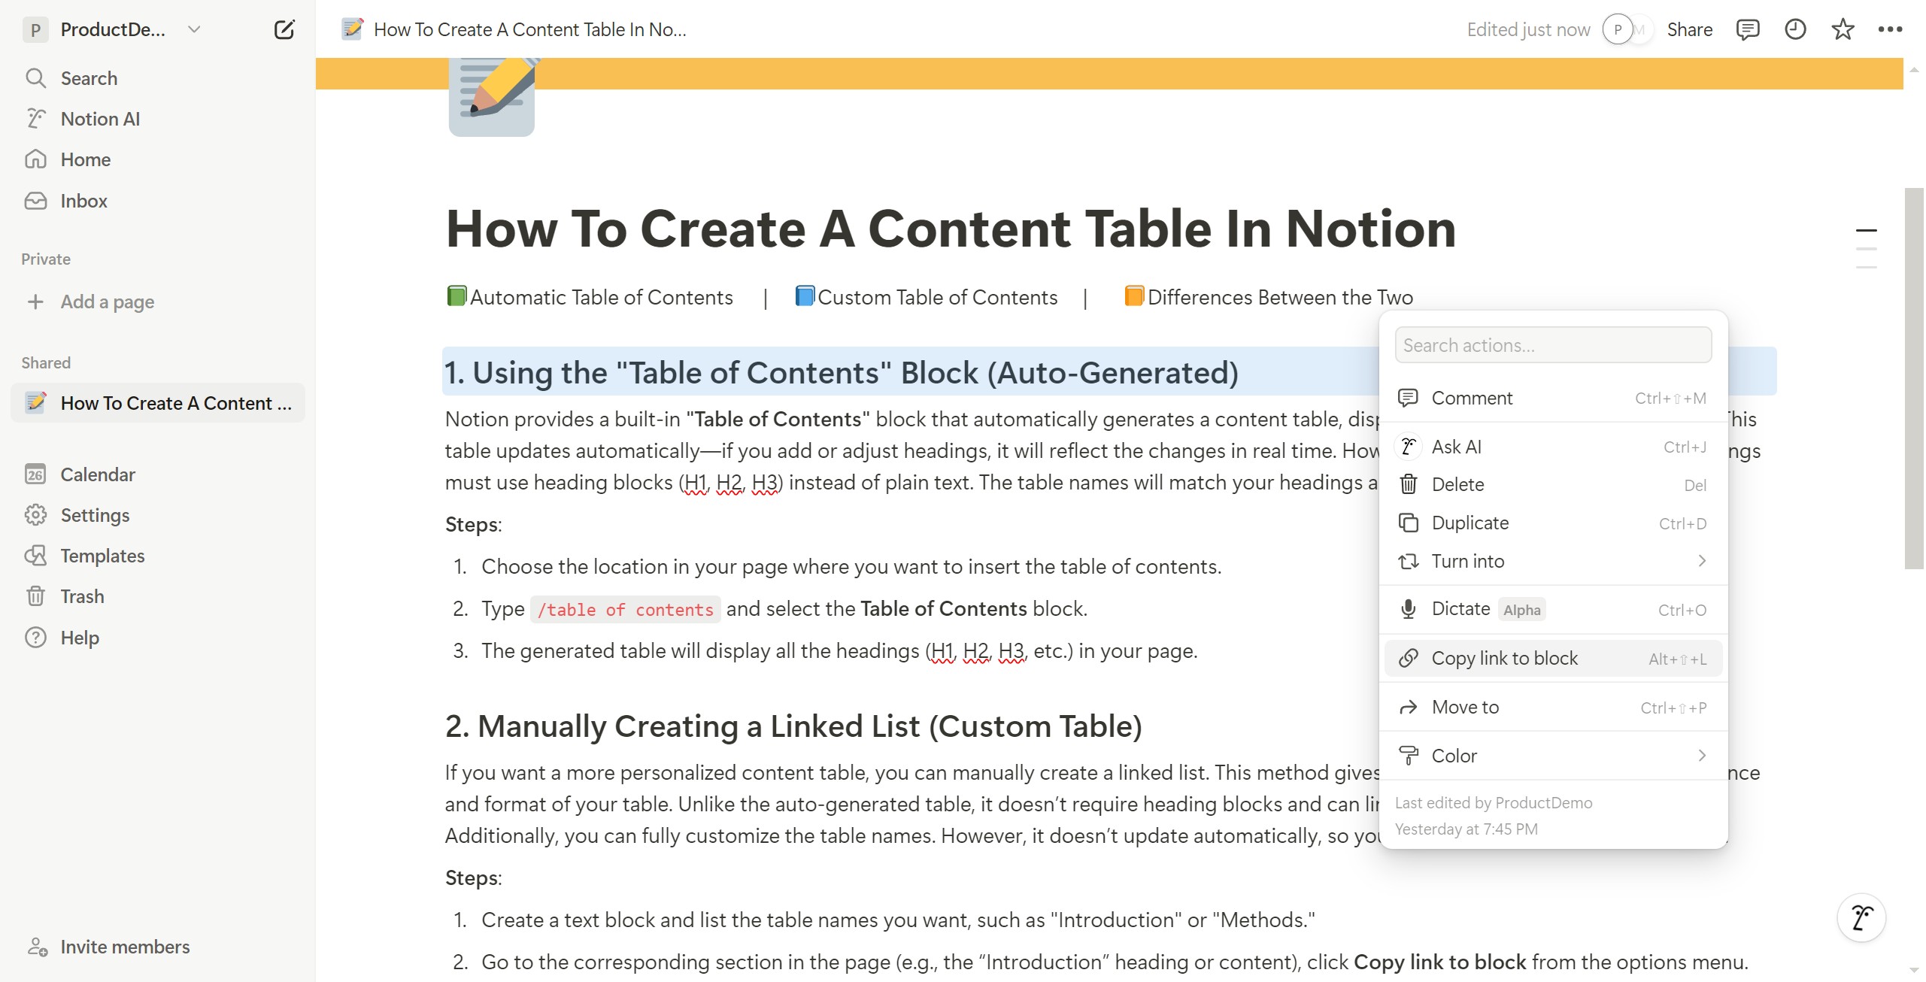Click the /table of contents code text
Image resolution: width=1926 pixels, height=982 pixels.
tap(625, 609)
